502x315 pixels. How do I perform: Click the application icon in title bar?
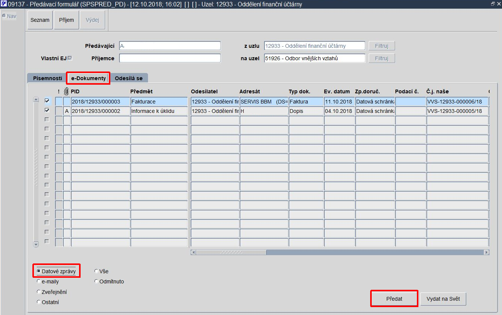point(4,4)
